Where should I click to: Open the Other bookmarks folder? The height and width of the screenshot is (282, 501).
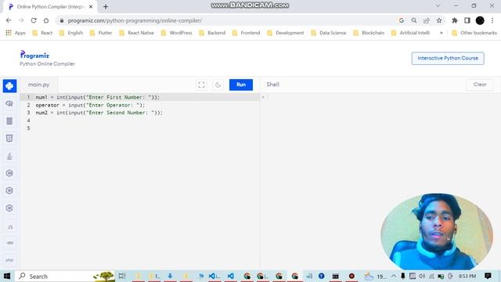(474, 33)
